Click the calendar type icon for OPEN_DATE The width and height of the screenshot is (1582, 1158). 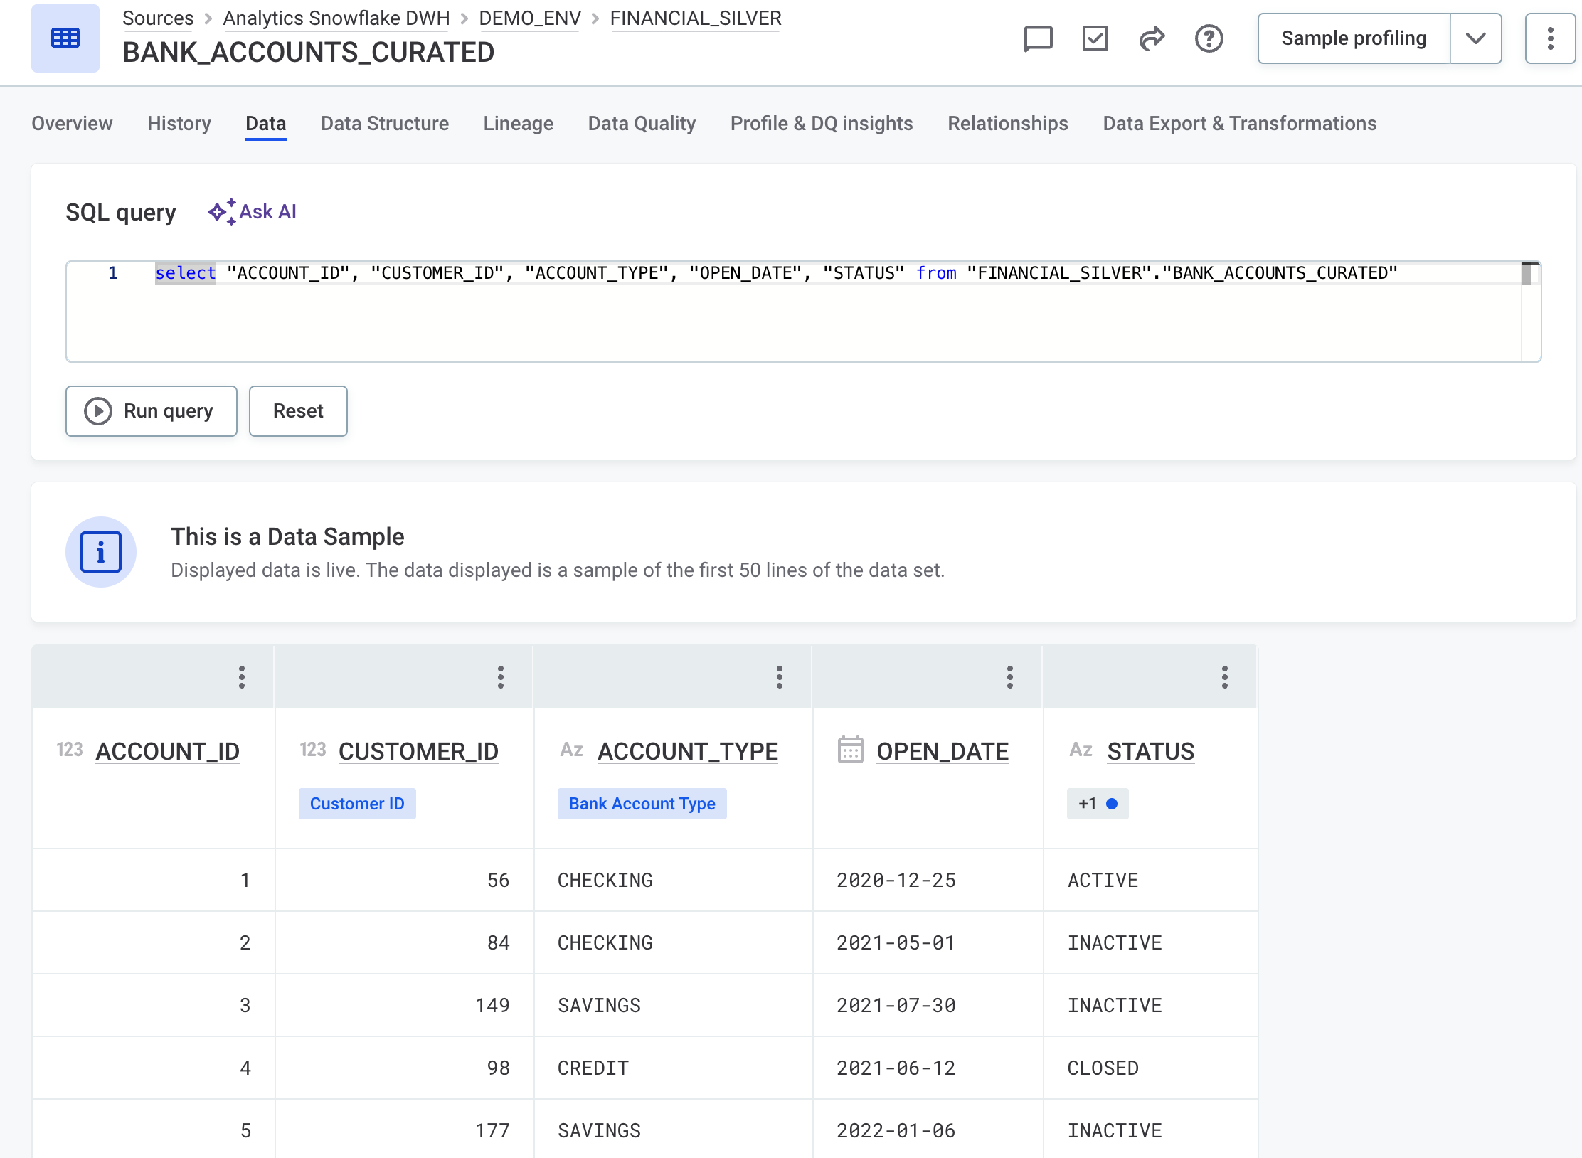[850, 750]
